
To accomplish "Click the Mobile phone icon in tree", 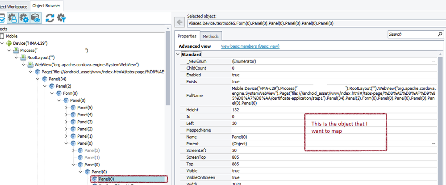I will click(x=2, y=36).
